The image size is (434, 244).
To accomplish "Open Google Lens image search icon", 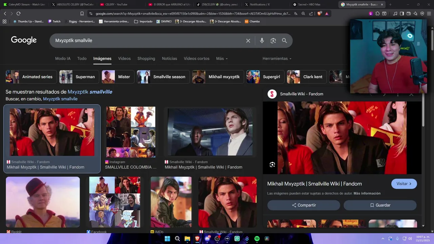I will pos(273,41).
